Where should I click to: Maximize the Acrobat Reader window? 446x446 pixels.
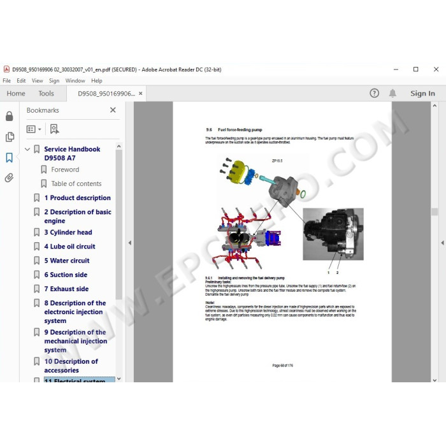point(416,69)
